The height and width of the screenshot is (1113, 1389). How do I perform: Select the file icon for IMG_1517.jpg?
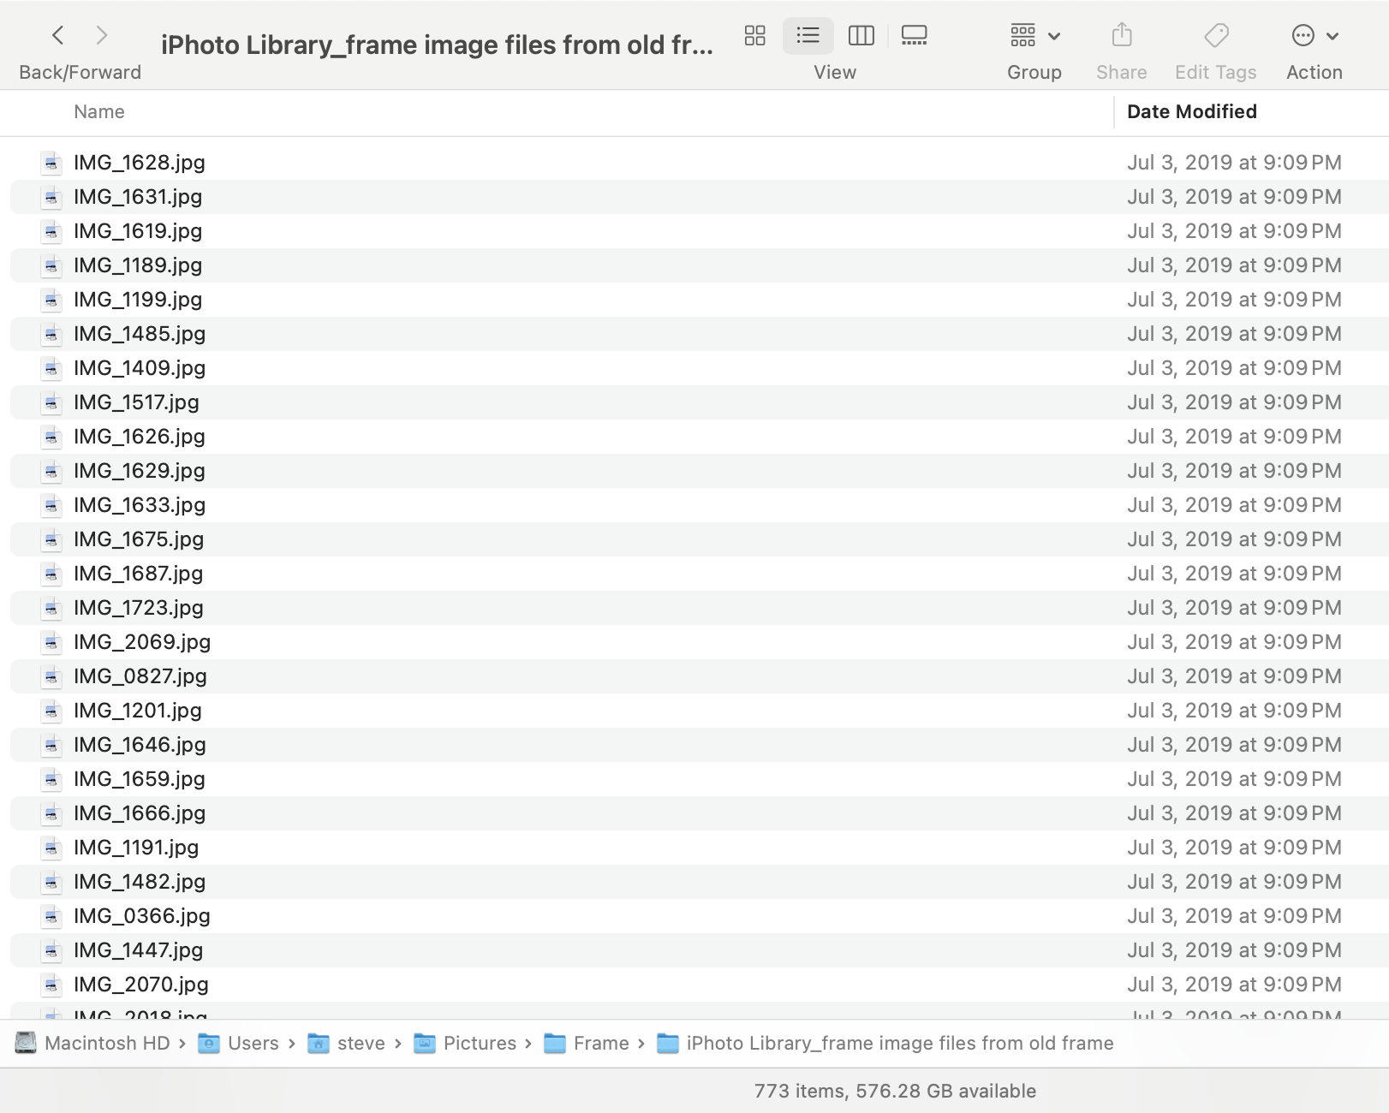pyautogui.click(x=51, y=402)
